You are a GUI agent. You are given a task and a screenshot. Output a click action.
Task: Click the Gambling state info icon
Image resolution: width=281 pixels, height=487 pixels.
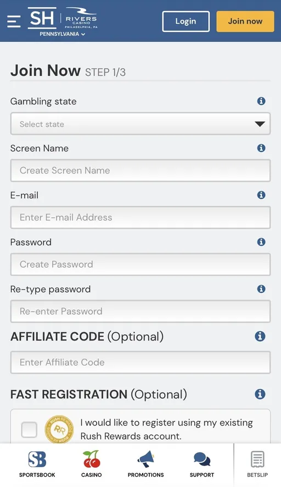pyautogui.click(x=261, y=101)
